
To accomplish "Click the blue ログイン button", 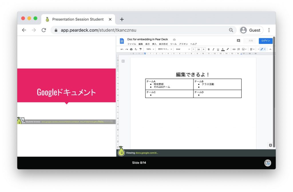I will [266, 41].
